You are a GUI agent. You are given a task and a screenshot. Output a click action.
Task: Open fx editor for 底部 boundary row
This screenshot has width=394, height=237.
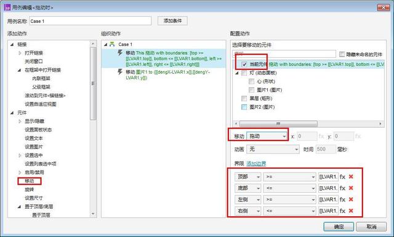pos(342,188)
